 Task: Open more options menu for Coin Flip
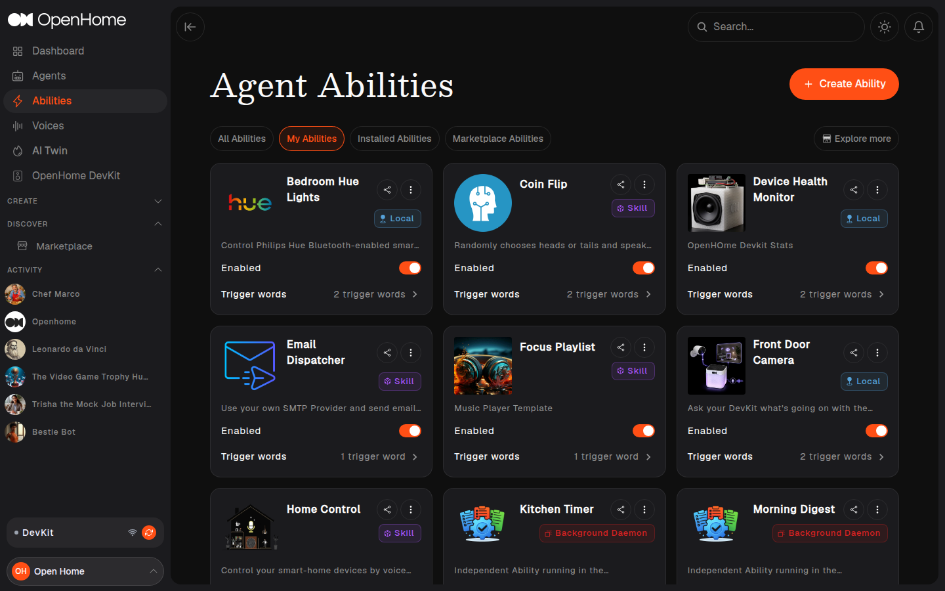tap(644, 185)
